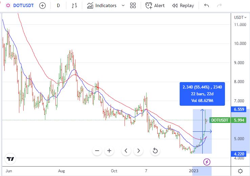250x176 pixels.
Task: Click the Oct time axis label
Action: point(114,171)
